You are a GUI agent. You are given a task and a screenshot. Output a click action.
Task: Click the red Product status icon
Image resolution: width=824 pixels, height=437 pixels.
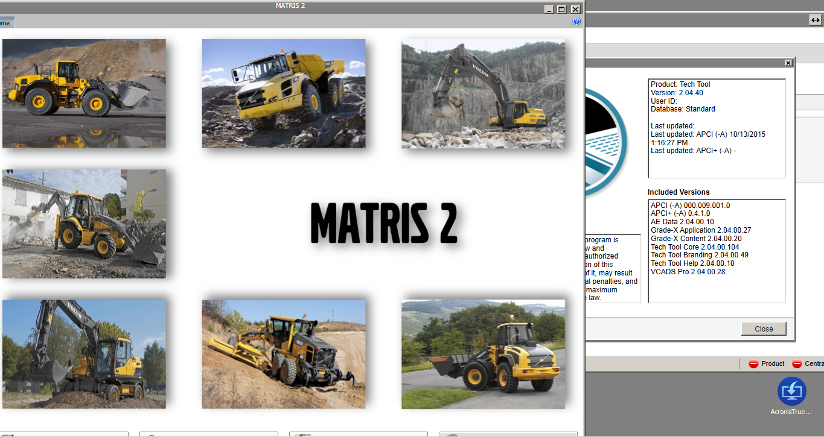click(x=753, y=363)
